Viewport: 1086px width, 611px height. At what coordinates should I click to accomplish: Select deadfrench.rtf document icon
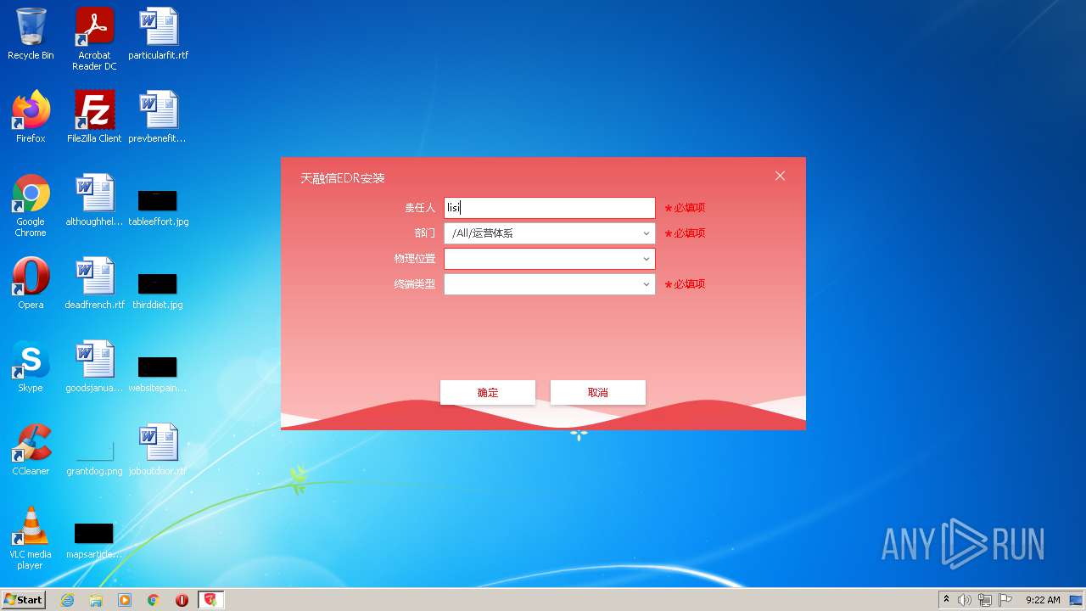(x=94, y=283)
